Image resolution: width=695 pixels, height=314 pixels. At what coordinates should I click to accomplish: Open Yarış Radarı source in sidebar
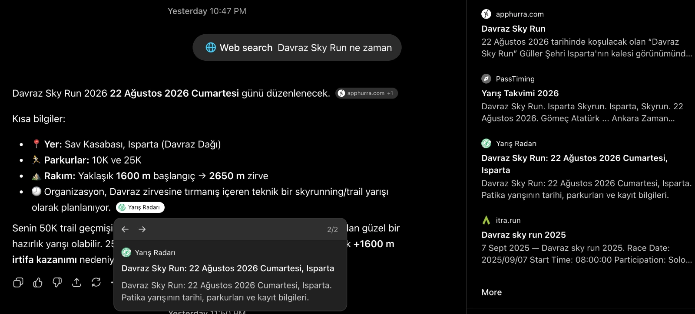point(586,170)
